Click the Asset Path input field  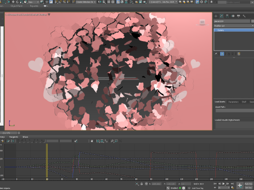click(x=235, y=110)
